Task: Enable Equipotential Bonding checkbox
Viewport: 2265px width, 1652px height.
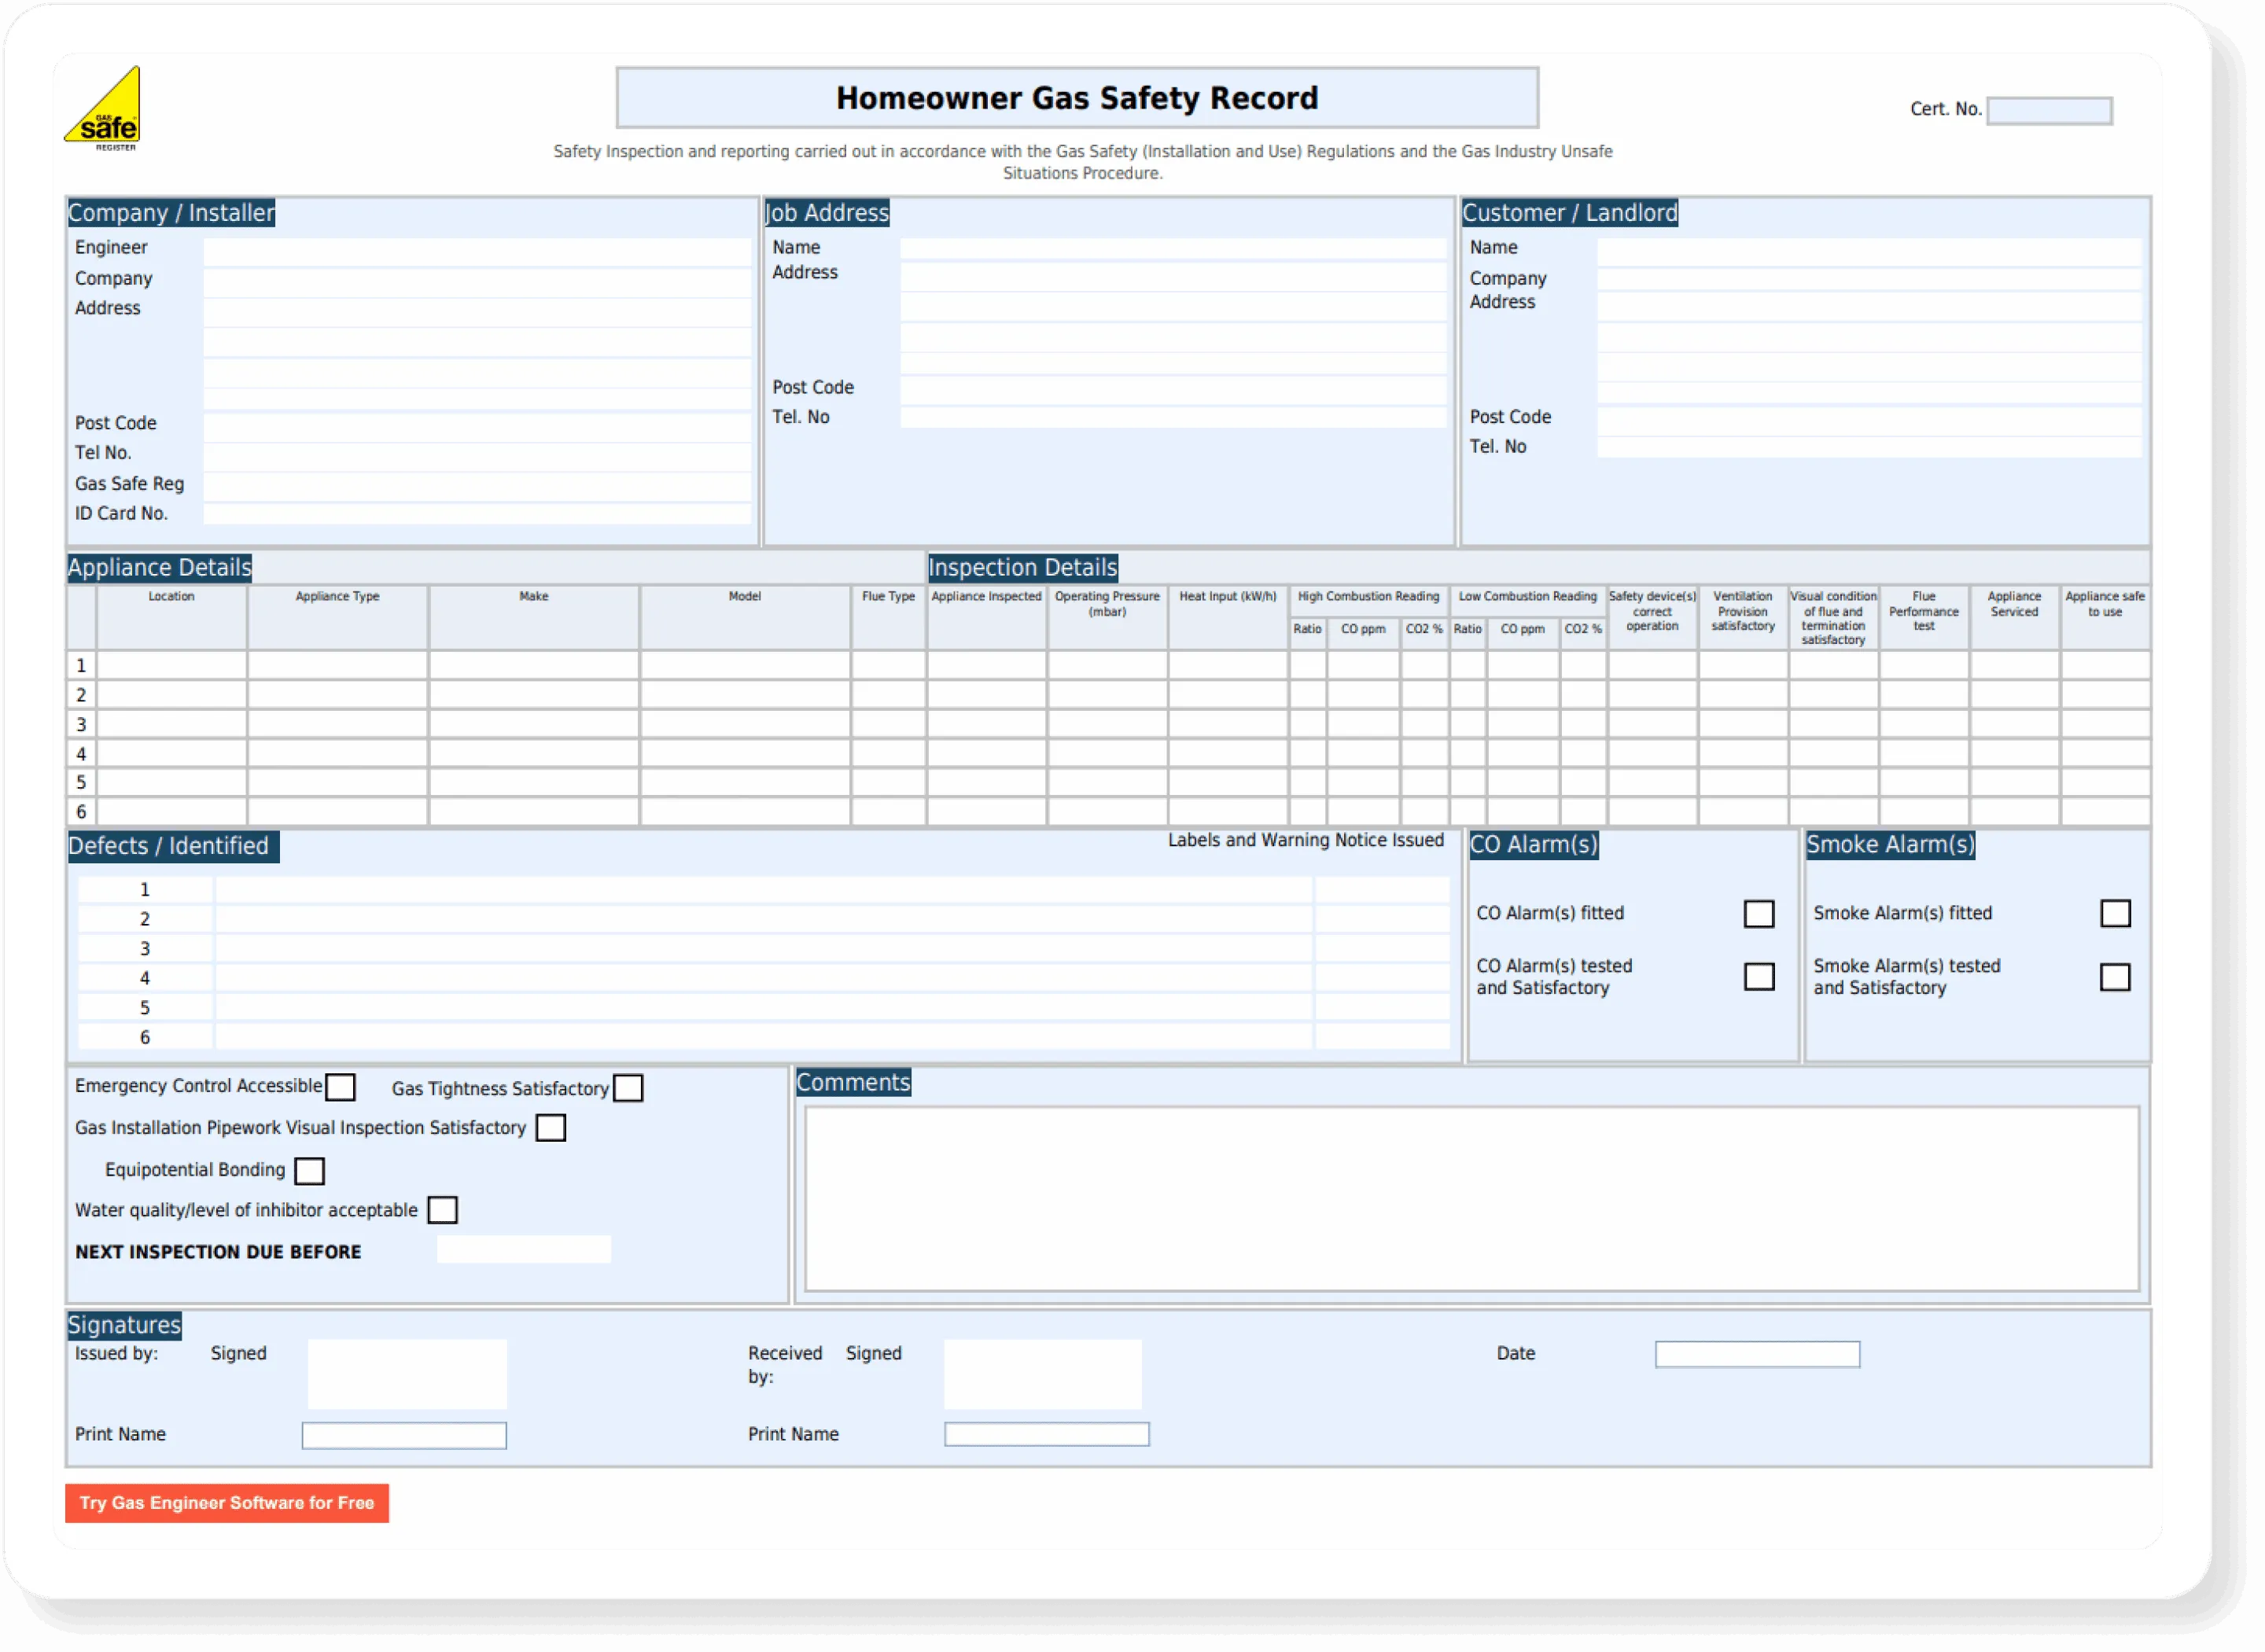Action: coord(311,1170)
